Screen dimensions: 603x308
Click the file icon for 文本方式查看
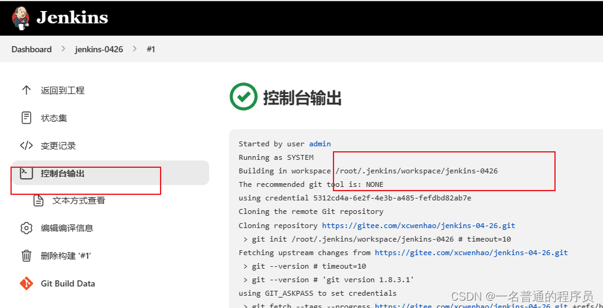pyautogui.click(x=38, y=200)
